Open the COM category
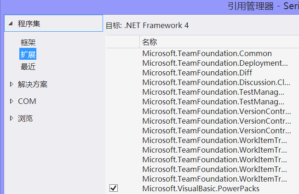 tap(27, 101)
